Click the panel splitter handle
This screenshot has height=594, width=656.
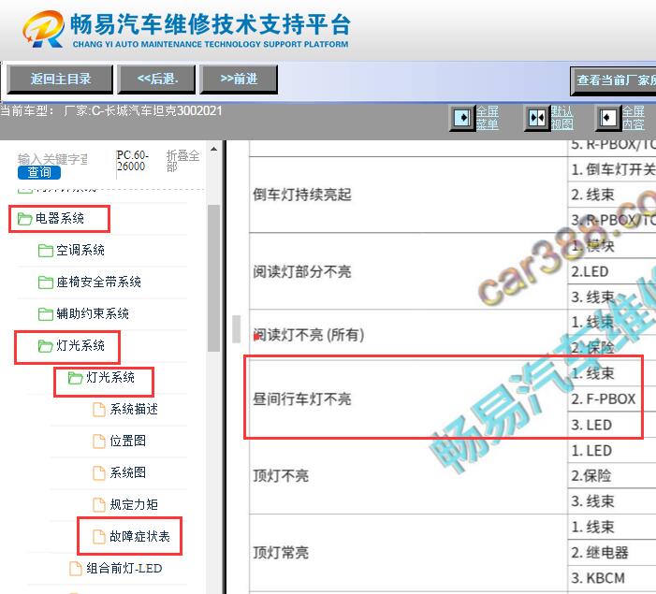coord(237,329)
